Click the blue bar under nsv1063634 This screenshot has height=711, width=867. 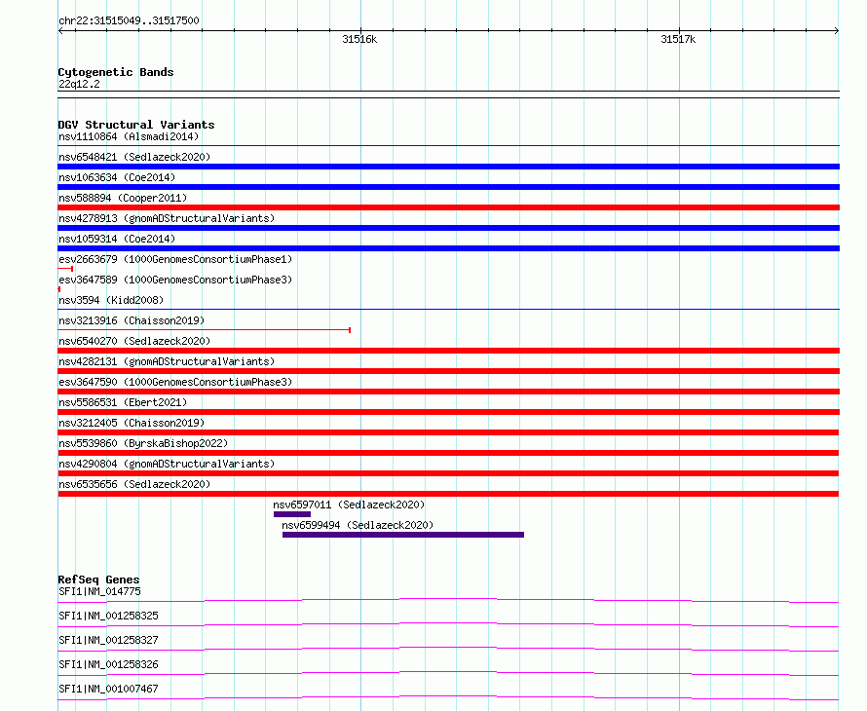point(448,187)
